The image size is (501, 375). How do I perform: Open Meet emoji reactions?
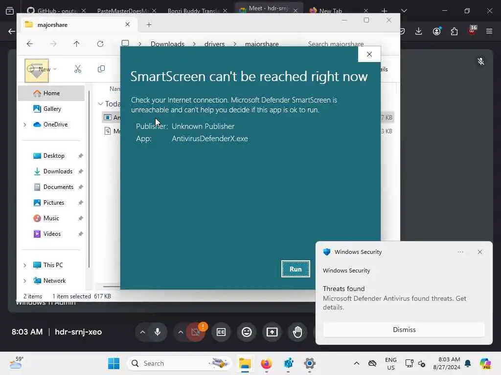point(247,332)
